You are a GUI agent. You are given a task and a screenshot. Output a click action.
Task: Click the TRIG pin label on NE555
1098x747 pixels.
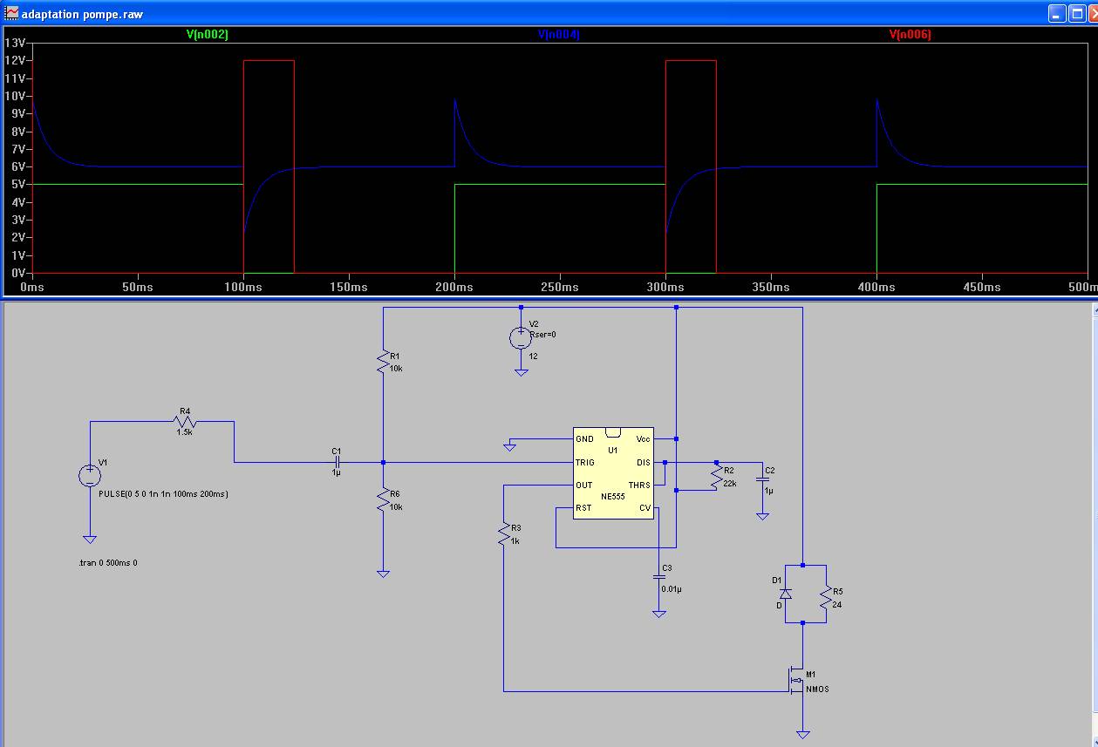[585, 463]
